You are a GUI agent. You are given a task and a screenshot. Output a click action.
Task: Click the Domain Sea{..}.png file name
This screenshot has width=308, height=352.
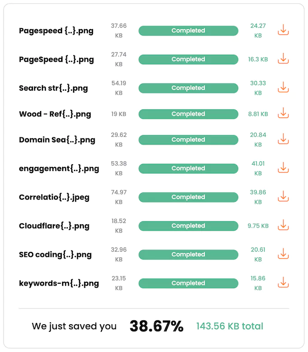(57, 140)
